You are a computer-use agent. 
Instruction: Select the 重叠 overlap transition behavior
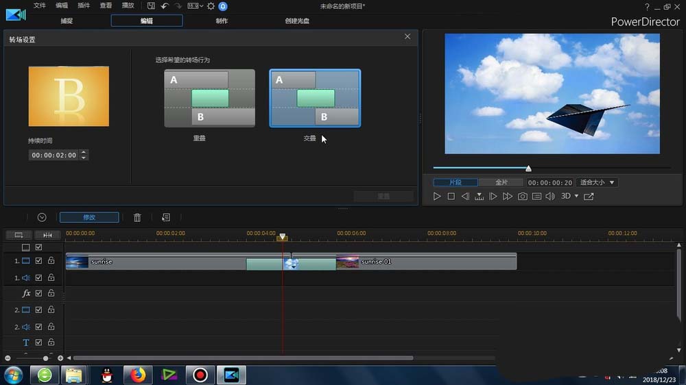(x=209, y=99)
